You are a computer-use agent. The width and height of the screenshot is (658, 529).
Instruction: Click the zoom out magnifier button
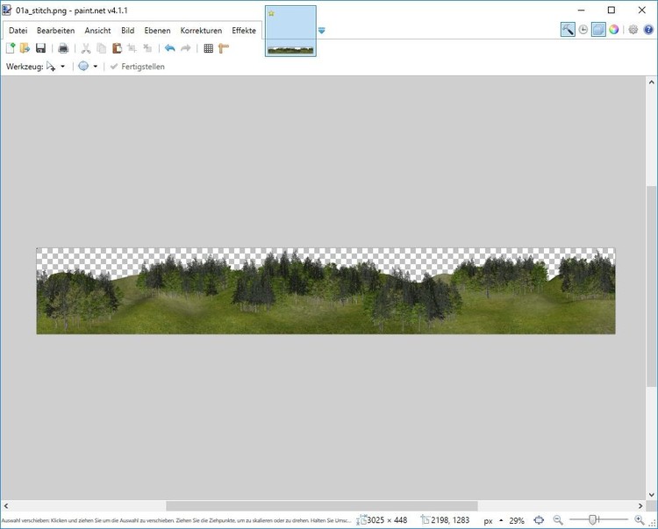[558, 520]
